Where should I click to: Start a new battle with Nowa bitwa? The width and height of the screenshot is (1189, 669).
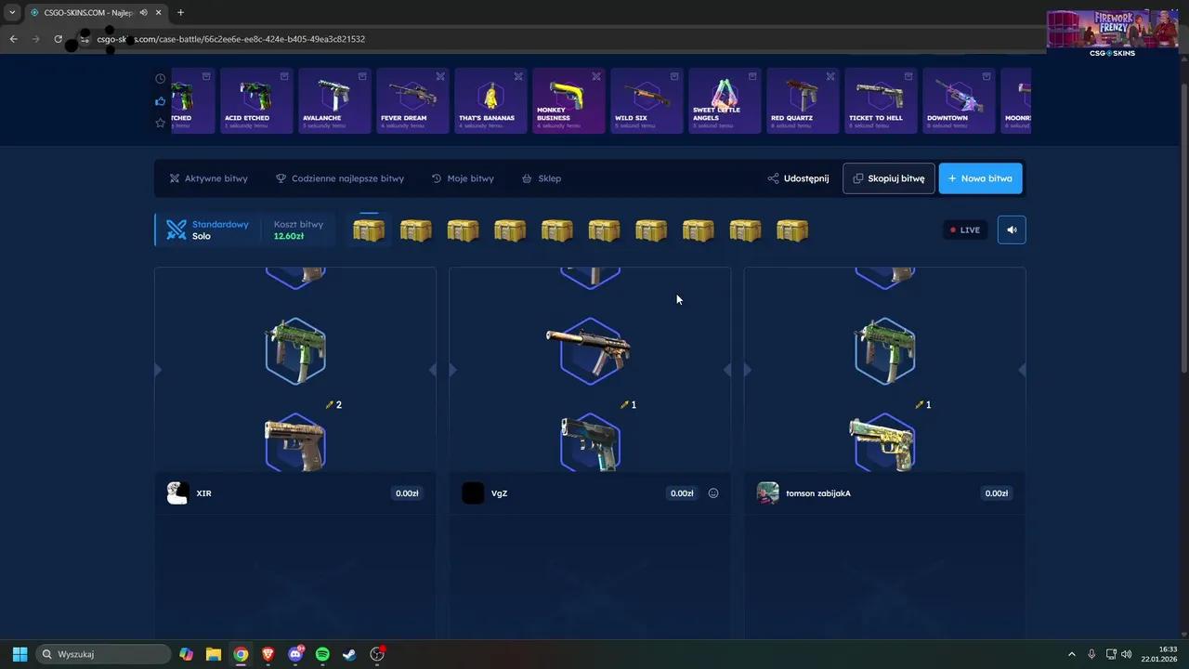[x=980, y=178]
